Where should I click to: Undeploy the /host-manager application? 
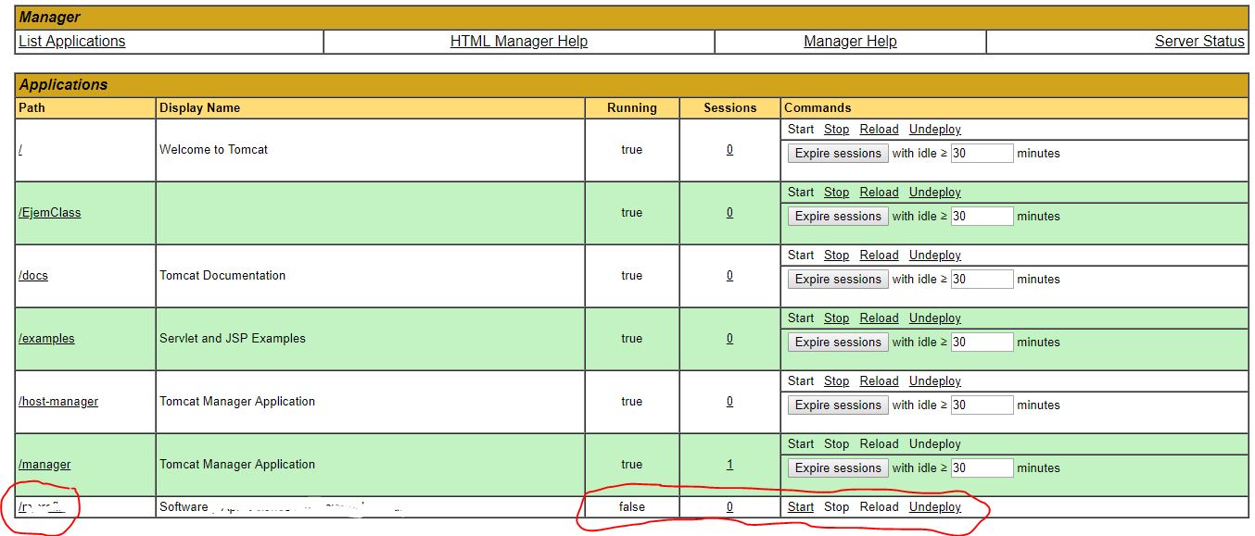pyautogui.click(x=934, y=381)
